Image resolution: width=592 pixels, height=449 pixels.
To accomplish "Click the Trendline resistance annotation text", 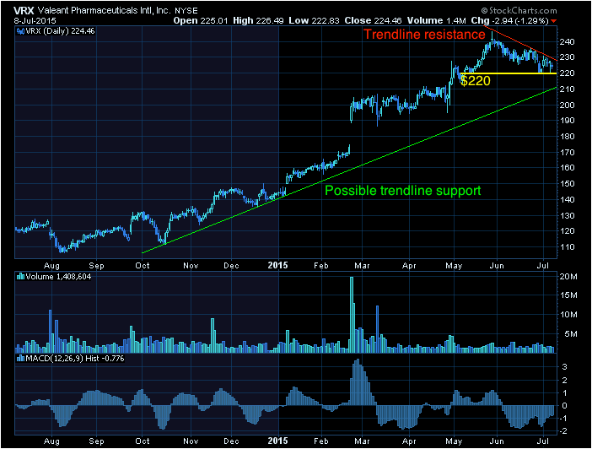I will [424, 35].
